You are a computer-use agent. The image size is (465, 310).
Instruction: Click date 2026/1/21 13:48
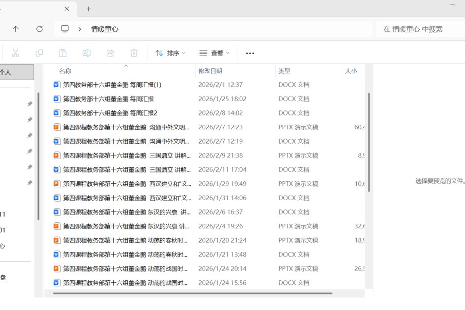[222, 255]
